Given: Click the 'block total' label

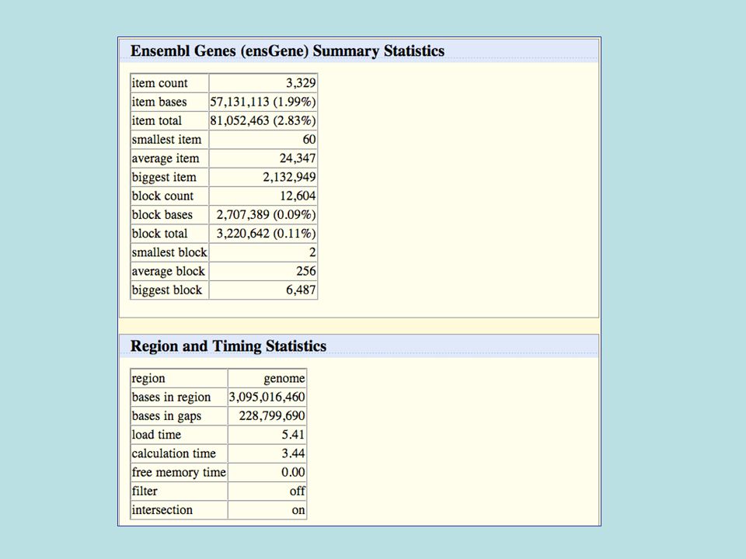Looking at the screenshot, I should (159, 234).
